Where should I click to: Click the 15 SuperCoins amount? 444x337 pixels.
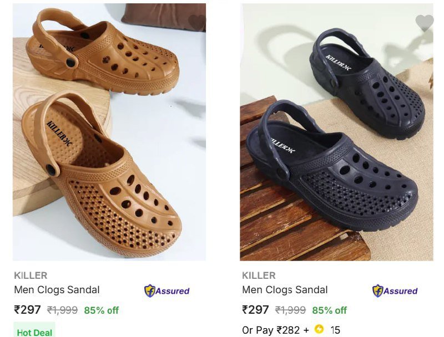(335, 330)
